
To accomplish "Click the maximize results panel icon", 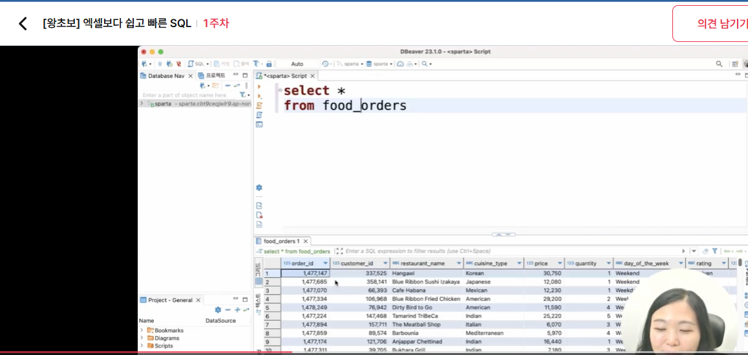I will point(339,251).
